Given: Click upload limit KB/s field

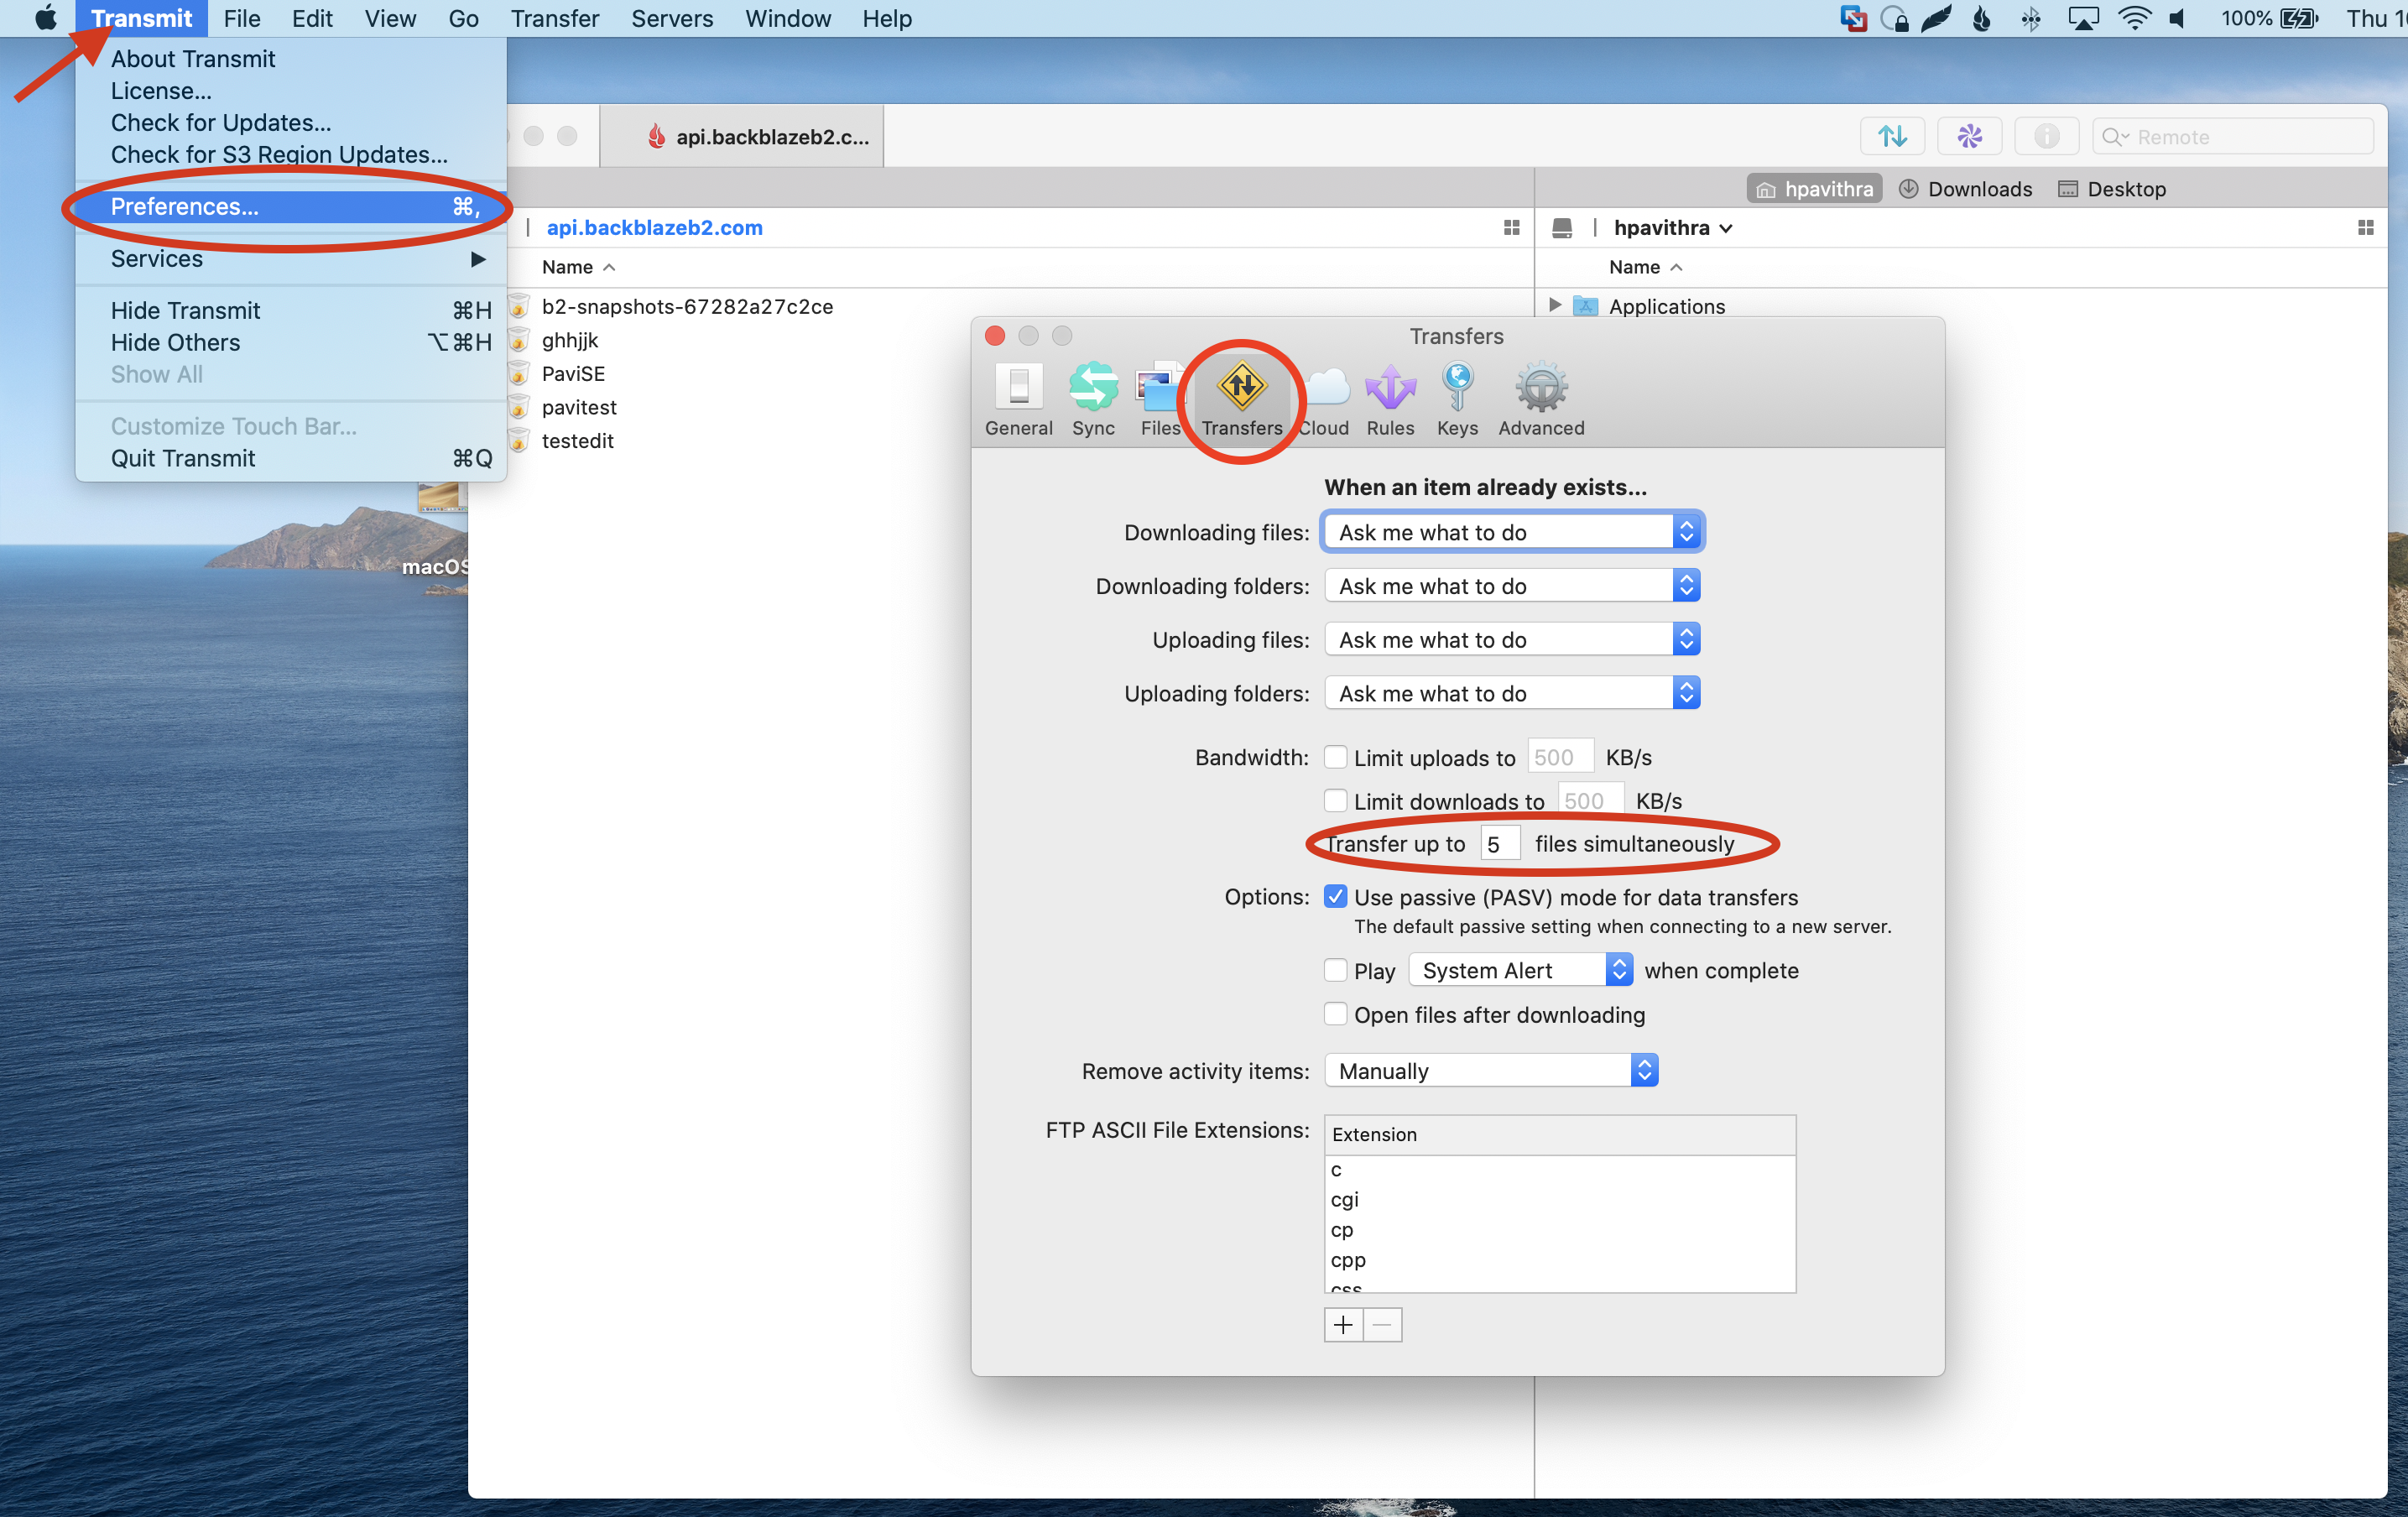Looking at the screenshot, I should 1559,757.
